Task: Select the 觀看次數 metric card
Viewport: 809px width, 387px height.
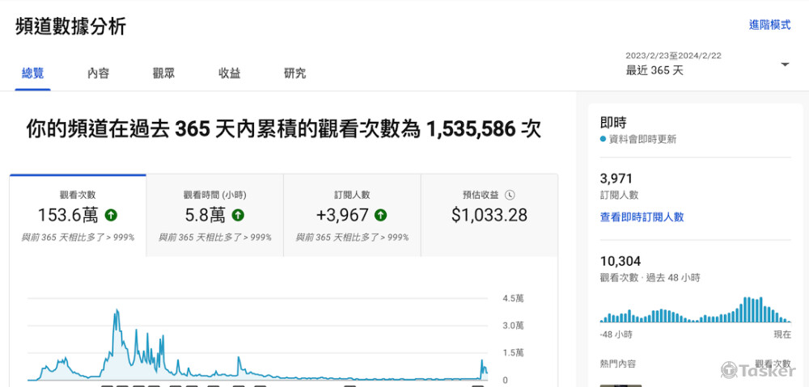Action: (x=78, y=216)
